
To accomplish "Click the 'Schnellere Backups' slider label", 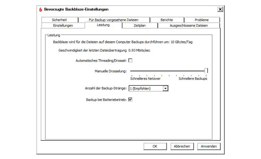I will point(193,79).
